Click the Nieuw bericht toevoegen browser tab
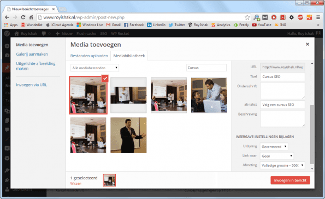This screenshot has width=325, height=199. pos(31,9)
